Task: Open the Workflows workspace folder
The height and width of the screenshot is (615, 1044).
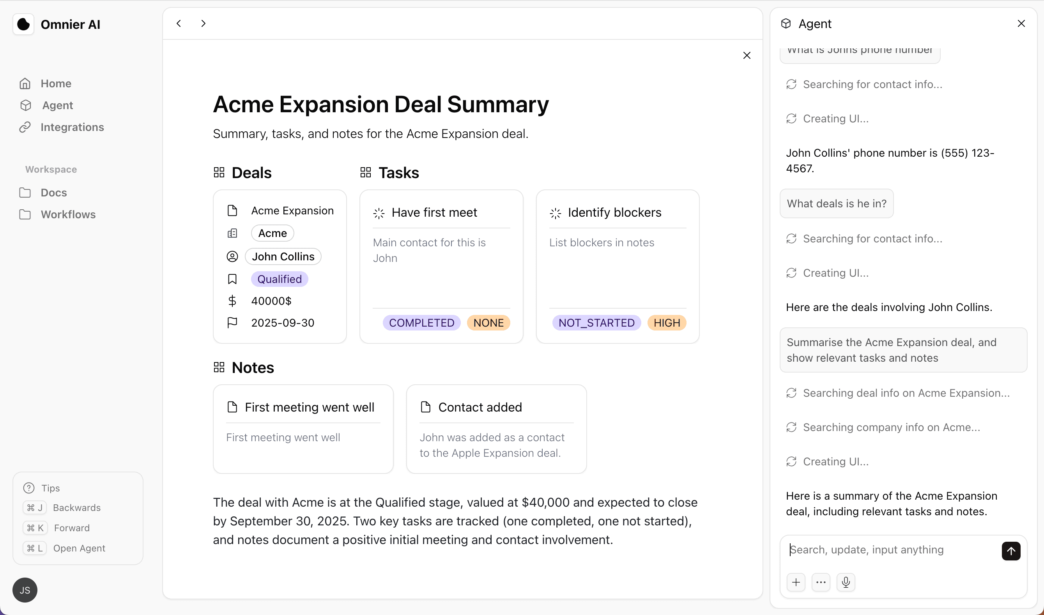Action: (x=68, y=215)
